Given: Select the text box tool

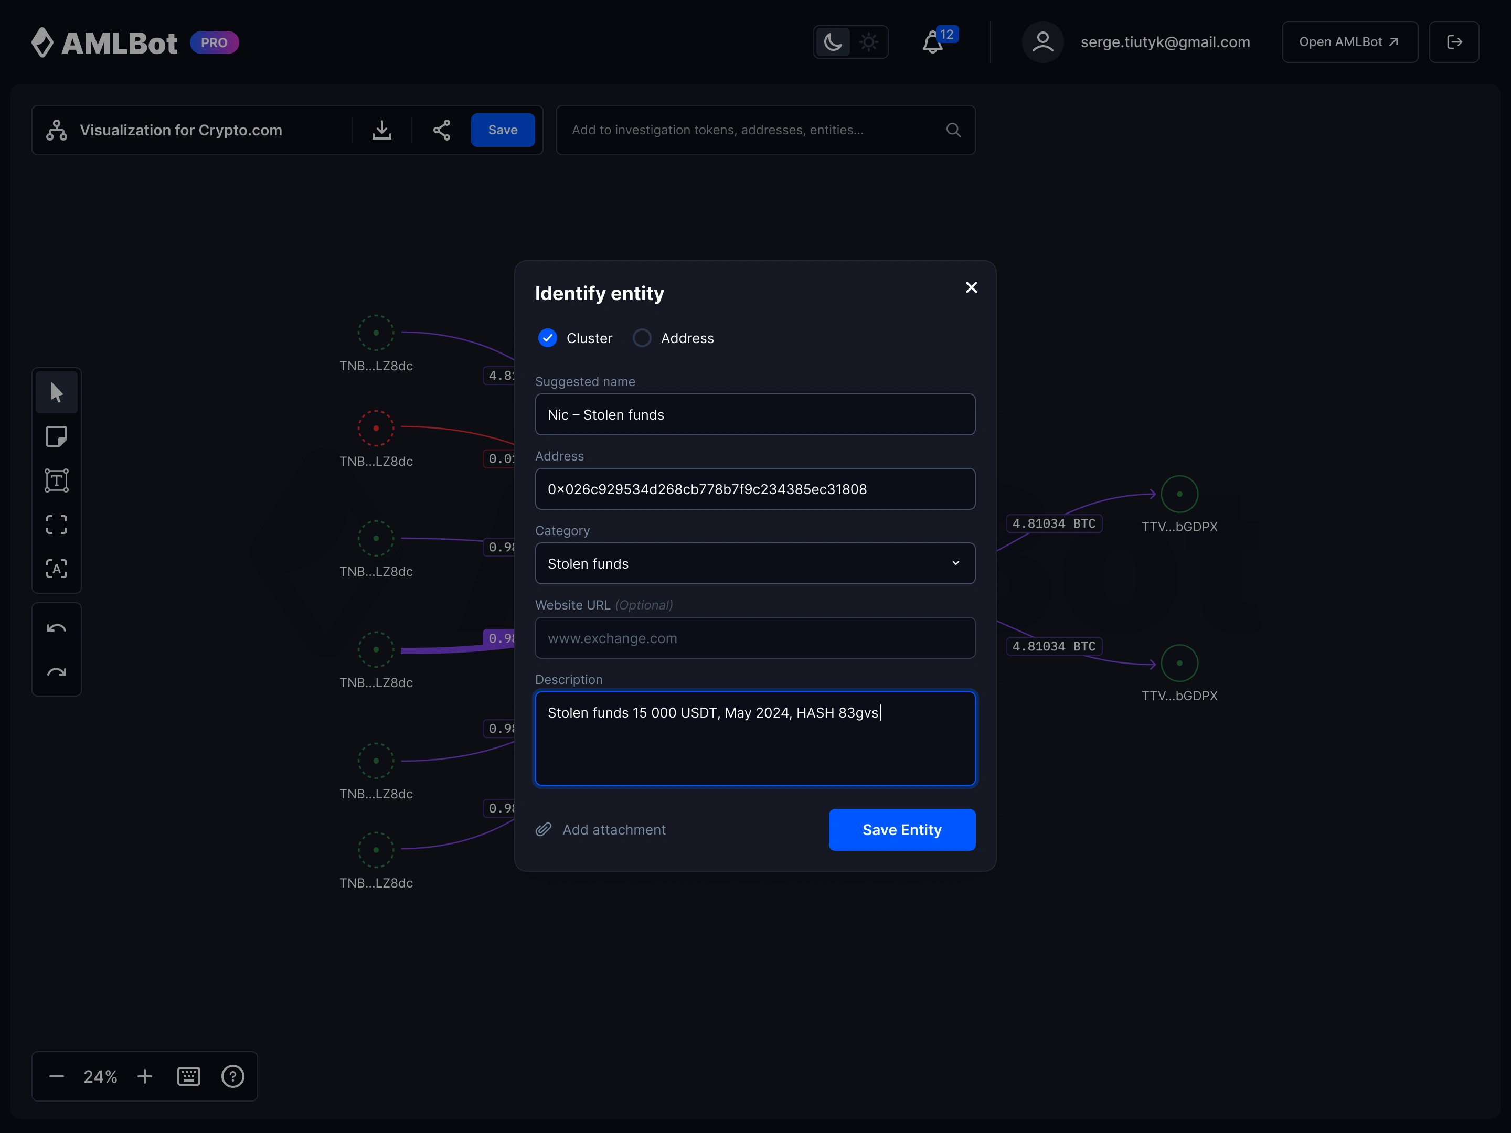Looking at the screenshot, I should point(57,481).
